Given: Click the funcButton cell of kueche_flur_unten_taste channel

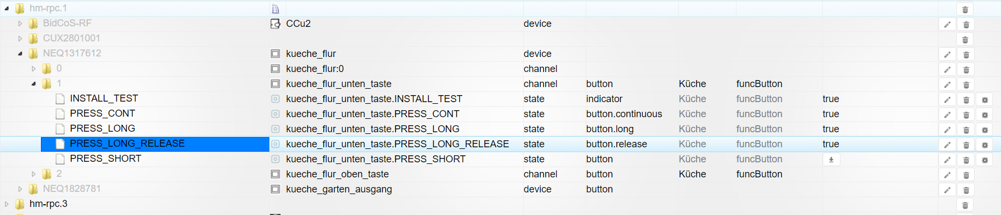Looking at the screenshot, I should [759, 84].
